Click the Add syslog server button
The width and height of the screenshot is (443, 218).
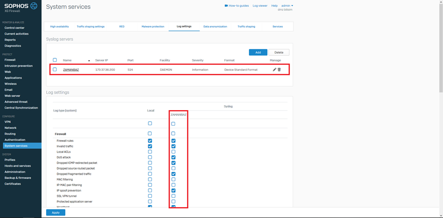tap(258, 52)
